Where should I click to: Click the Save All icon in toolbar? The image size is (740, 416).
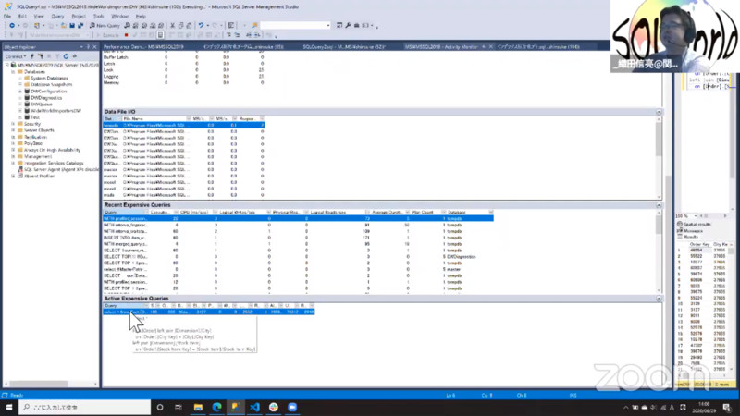80,26
